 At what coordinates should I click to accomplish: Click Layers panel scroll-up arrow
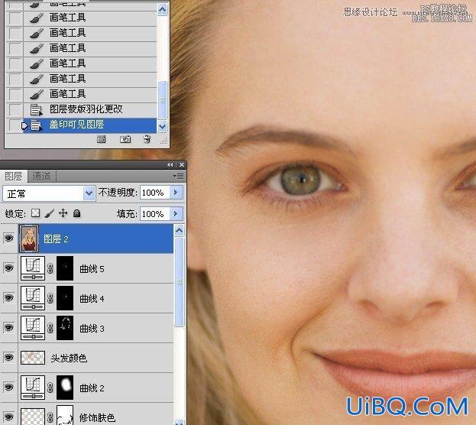179,231
